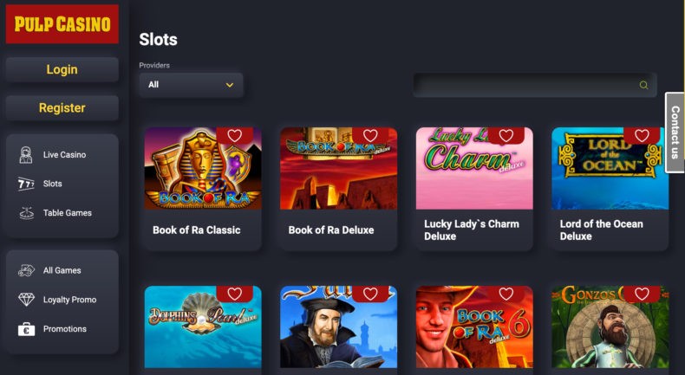This screenshot has width=685, height=375.
Task: Click the Register button
Action: (62, 108)
